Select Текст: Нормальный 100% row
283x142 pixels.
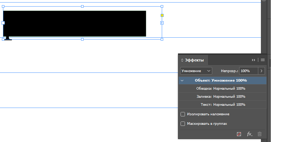click(x=223, y=105)
